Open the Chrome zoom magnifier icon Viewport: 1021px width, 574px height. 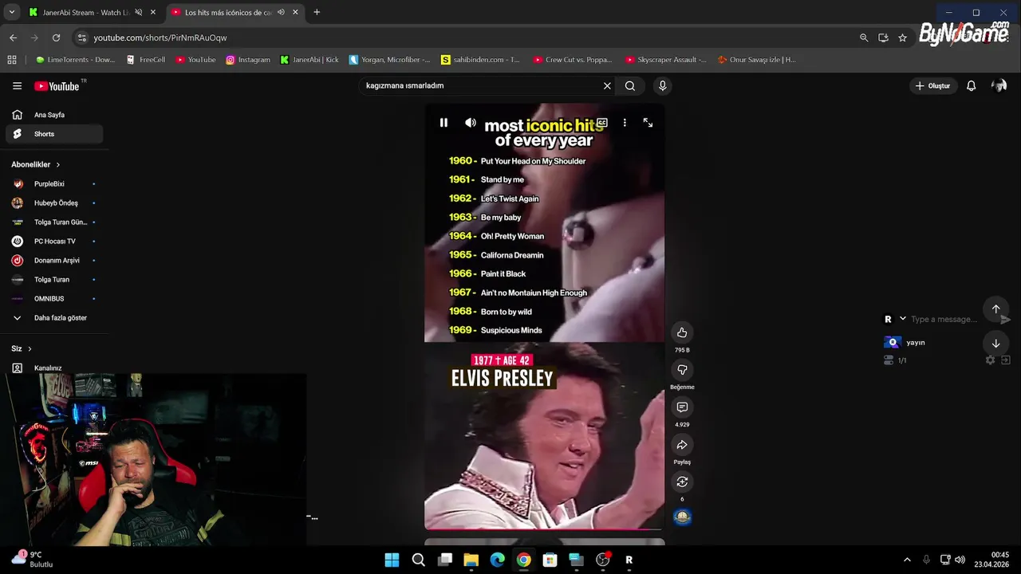864,37
